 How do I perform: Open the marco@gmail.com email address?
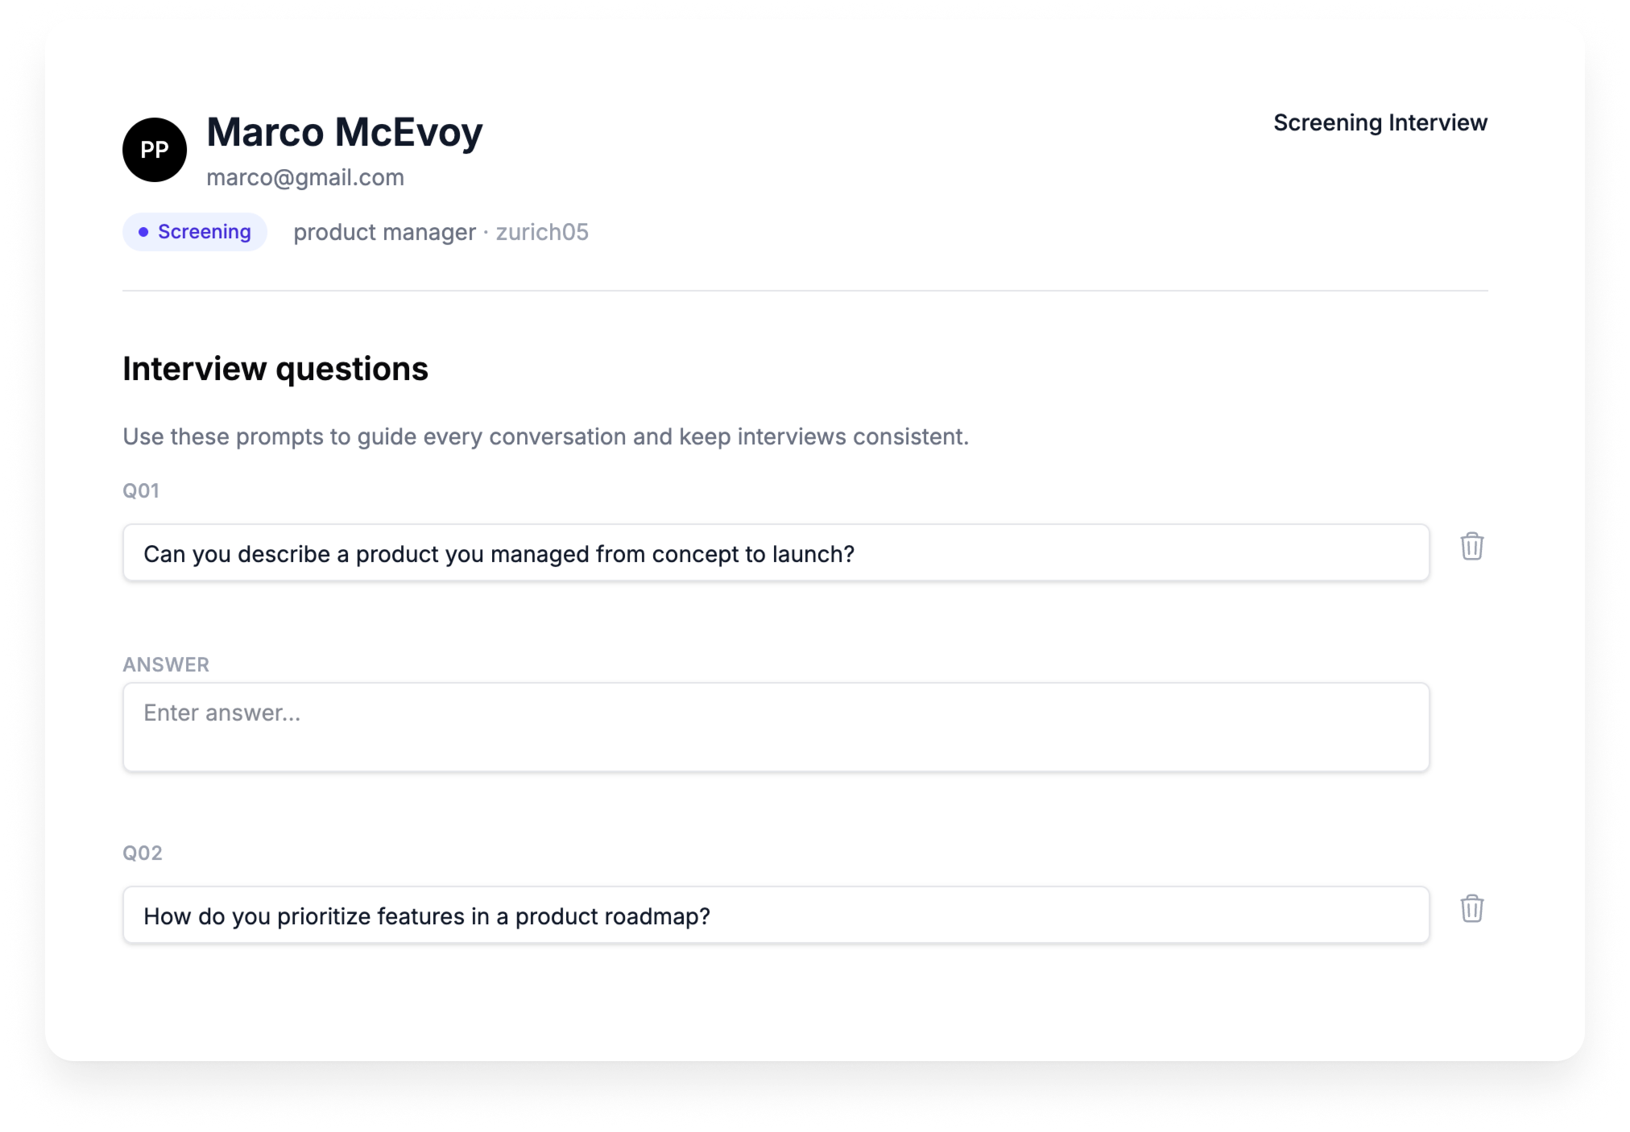[x=305, y=178]
